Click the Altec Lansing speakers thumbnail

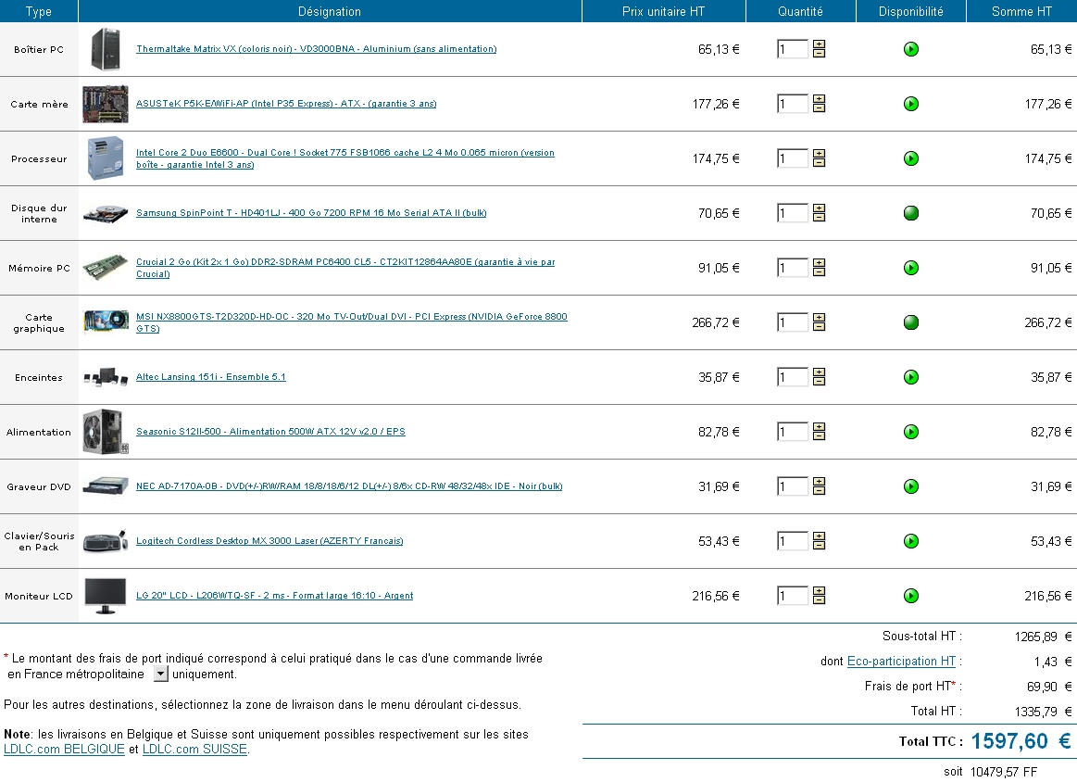[x=105, y=377]
